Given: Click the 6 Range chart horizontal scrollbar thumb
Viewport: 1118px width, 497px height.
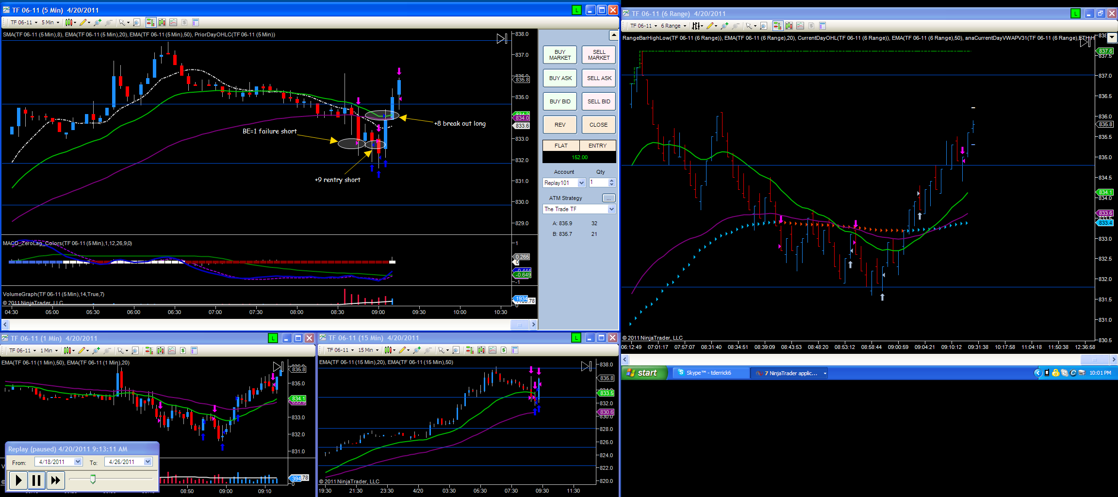Looking at the screenshot, I should pyautogui.click(x=1094, y=360).
